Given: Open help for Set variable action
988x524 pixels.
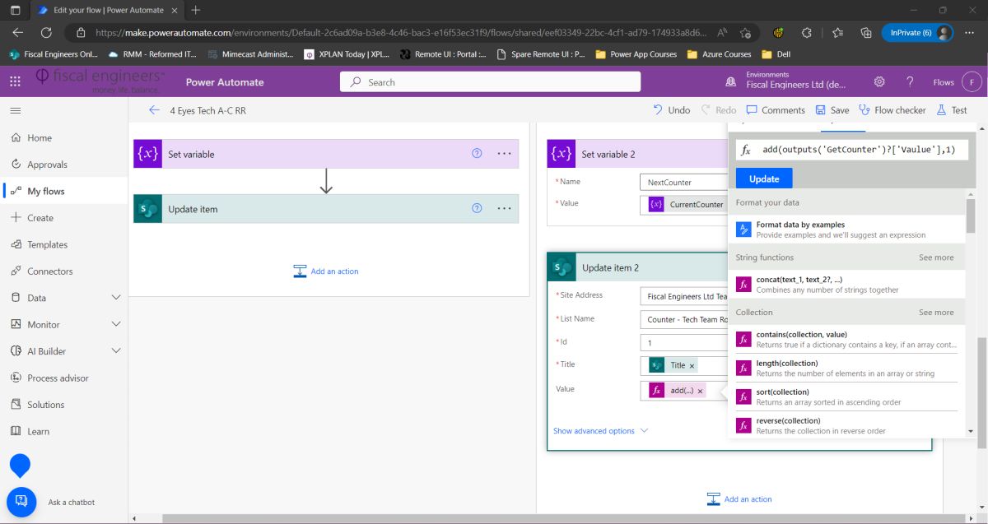Looking at the screenshot, I should (x=477, y=154).
